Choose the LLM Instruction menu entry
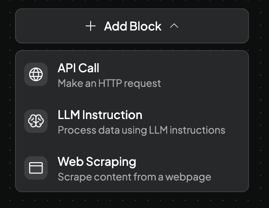Screen dimensions: 269x208 [x=132, y=121]
